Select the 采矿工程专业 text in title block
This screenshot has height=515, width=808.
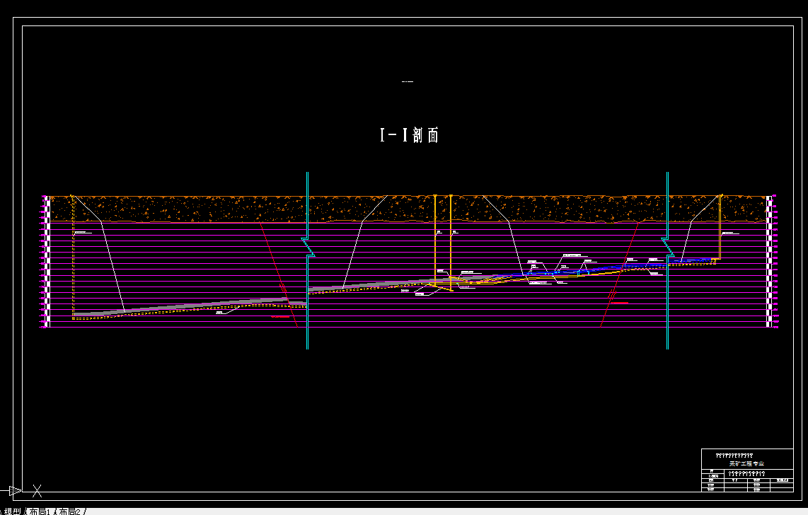pyautogui.click(x=746, y=463)
